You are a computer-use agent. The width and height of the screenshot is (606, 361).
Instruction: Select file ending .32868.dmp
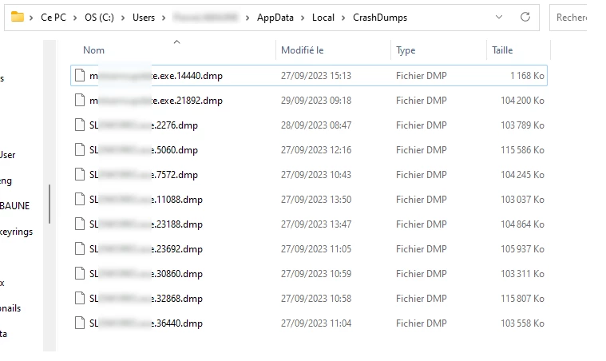[x=309, y=299]
